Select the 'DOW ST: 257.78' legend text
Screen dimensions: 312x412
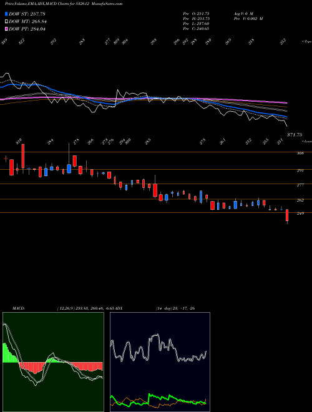point(27,14)
